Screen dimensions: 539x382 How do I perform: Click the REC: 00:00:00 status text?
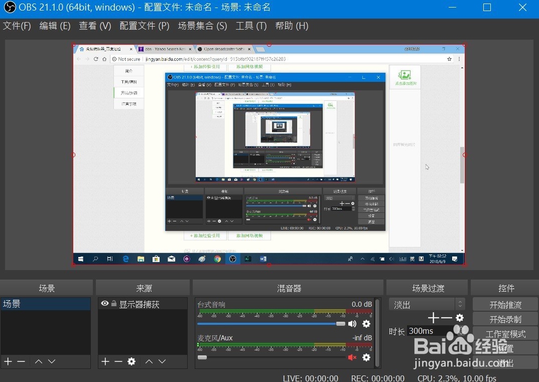coord(377,378)
